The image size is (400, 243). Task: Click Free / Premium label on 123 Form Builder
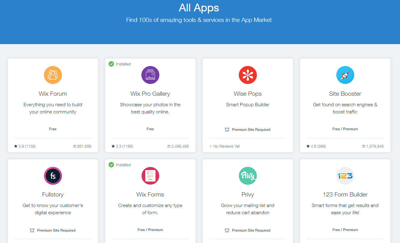(345, 230)
